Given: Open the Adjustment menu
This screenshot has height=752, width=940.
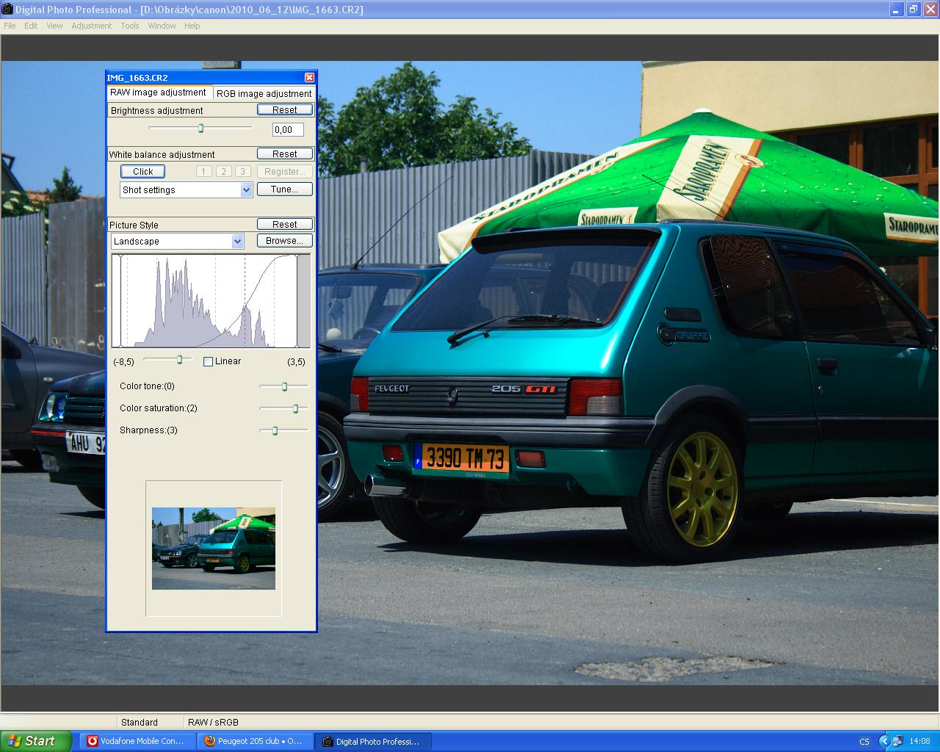Looking at the screenshot, I should [91, 26].
